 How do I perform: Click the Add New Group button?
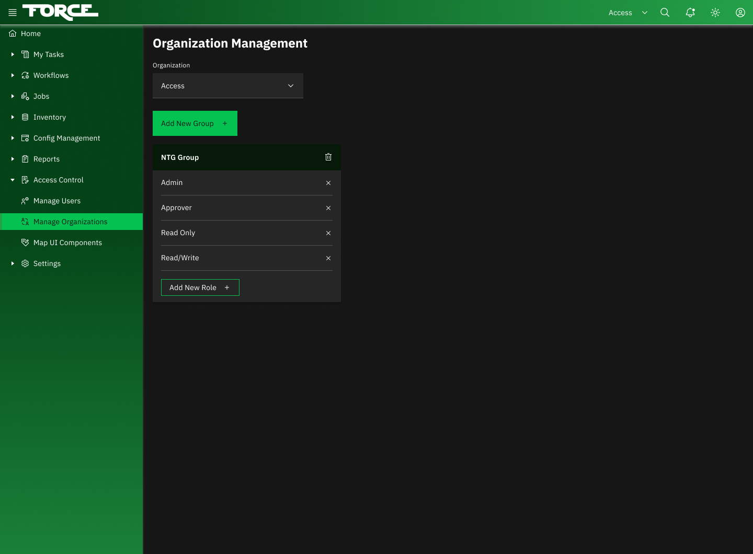point(195,123)
